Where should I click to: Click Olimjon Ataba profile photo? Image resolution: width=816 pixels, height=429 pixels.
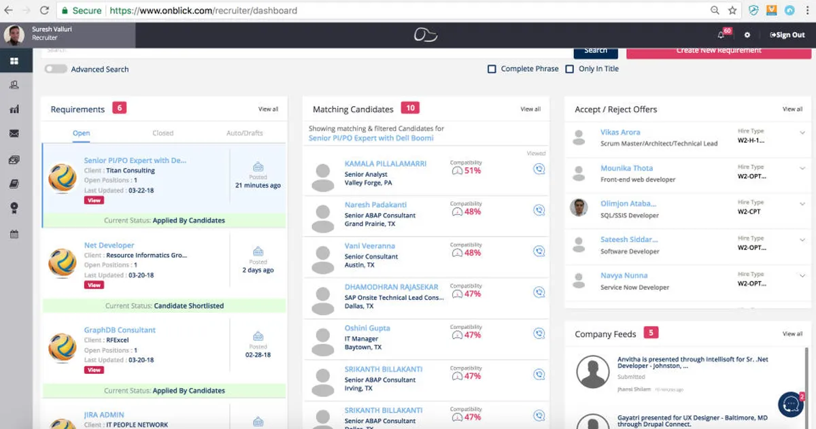(x=578, y=207)
